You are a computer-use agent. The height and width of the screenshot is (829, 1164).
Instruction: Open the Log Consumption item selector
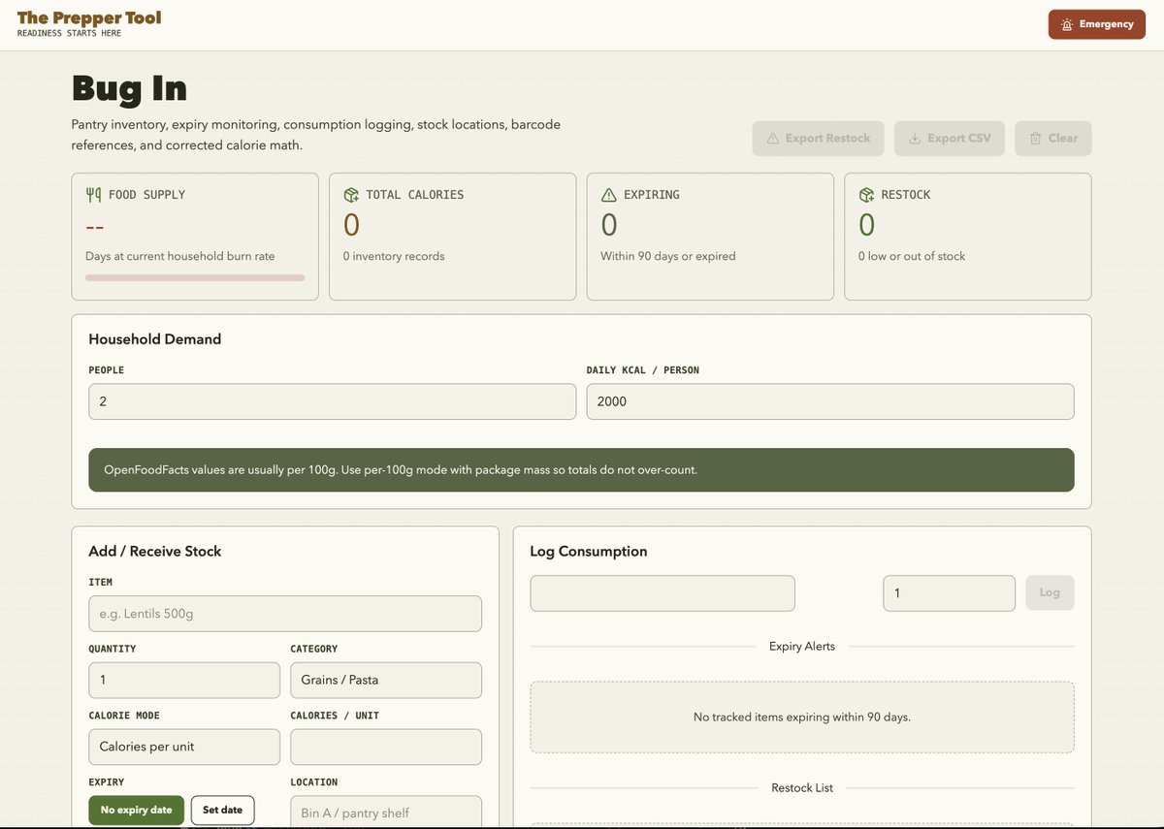(663, 593)
